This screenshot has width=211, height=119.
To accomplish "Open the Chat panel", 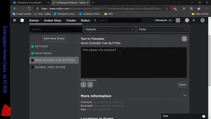I will coord(184,116).
